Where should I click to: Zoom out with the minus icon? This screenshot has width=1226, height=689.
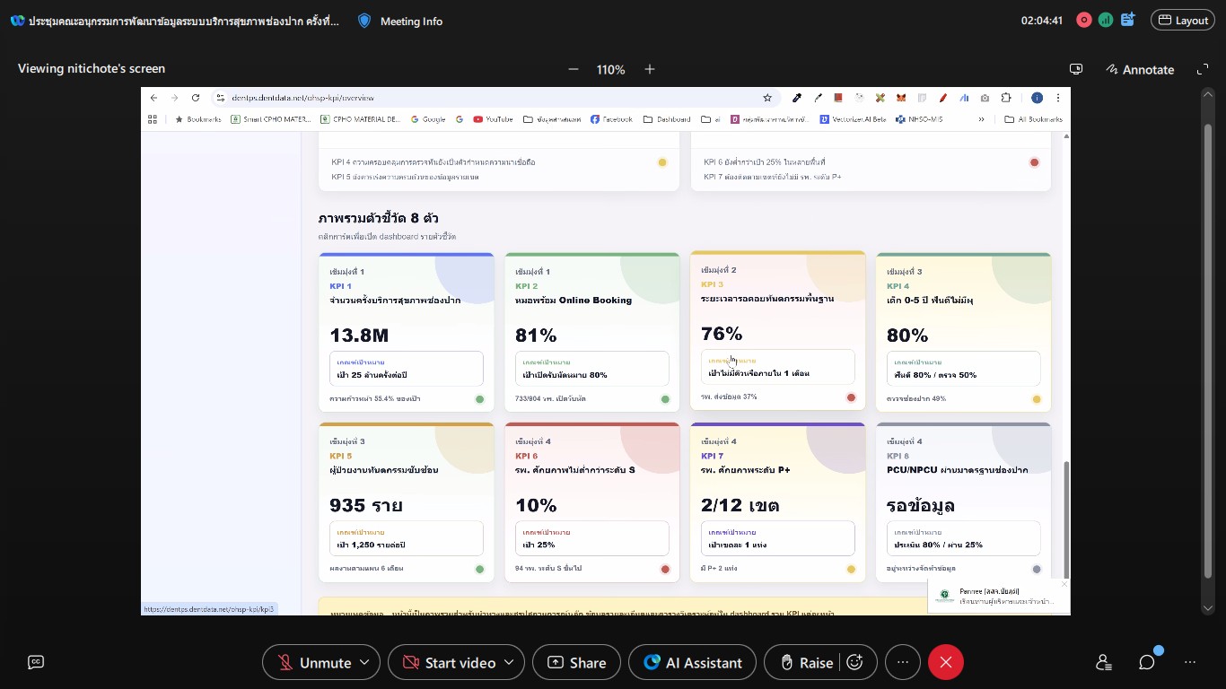[x=574, y=69]
